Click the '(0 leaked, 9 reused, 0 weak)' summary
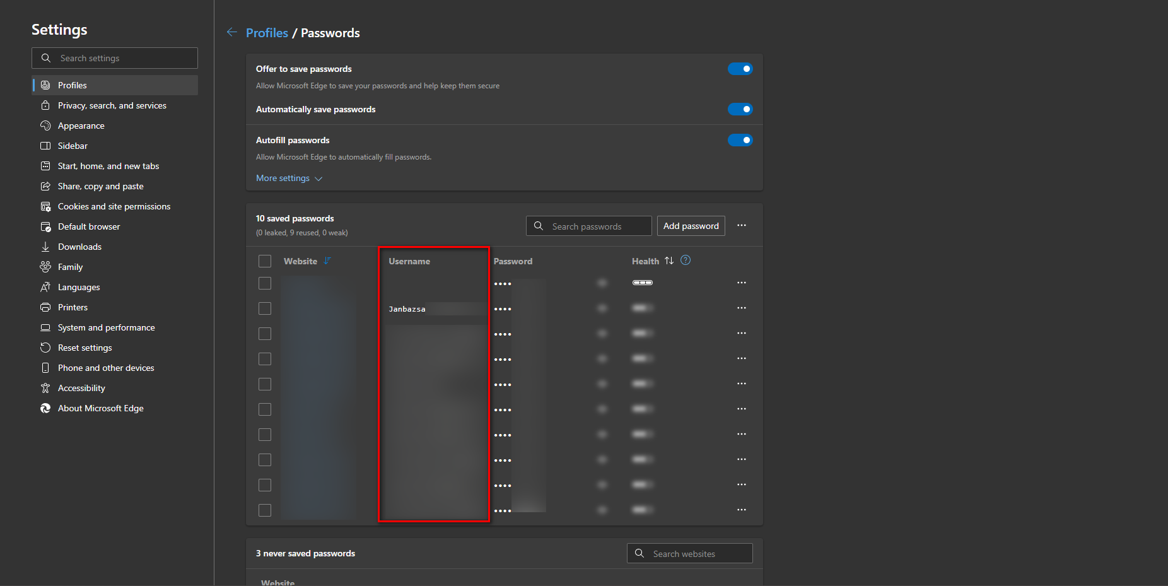1168x586 pixels. pos(302,233)
